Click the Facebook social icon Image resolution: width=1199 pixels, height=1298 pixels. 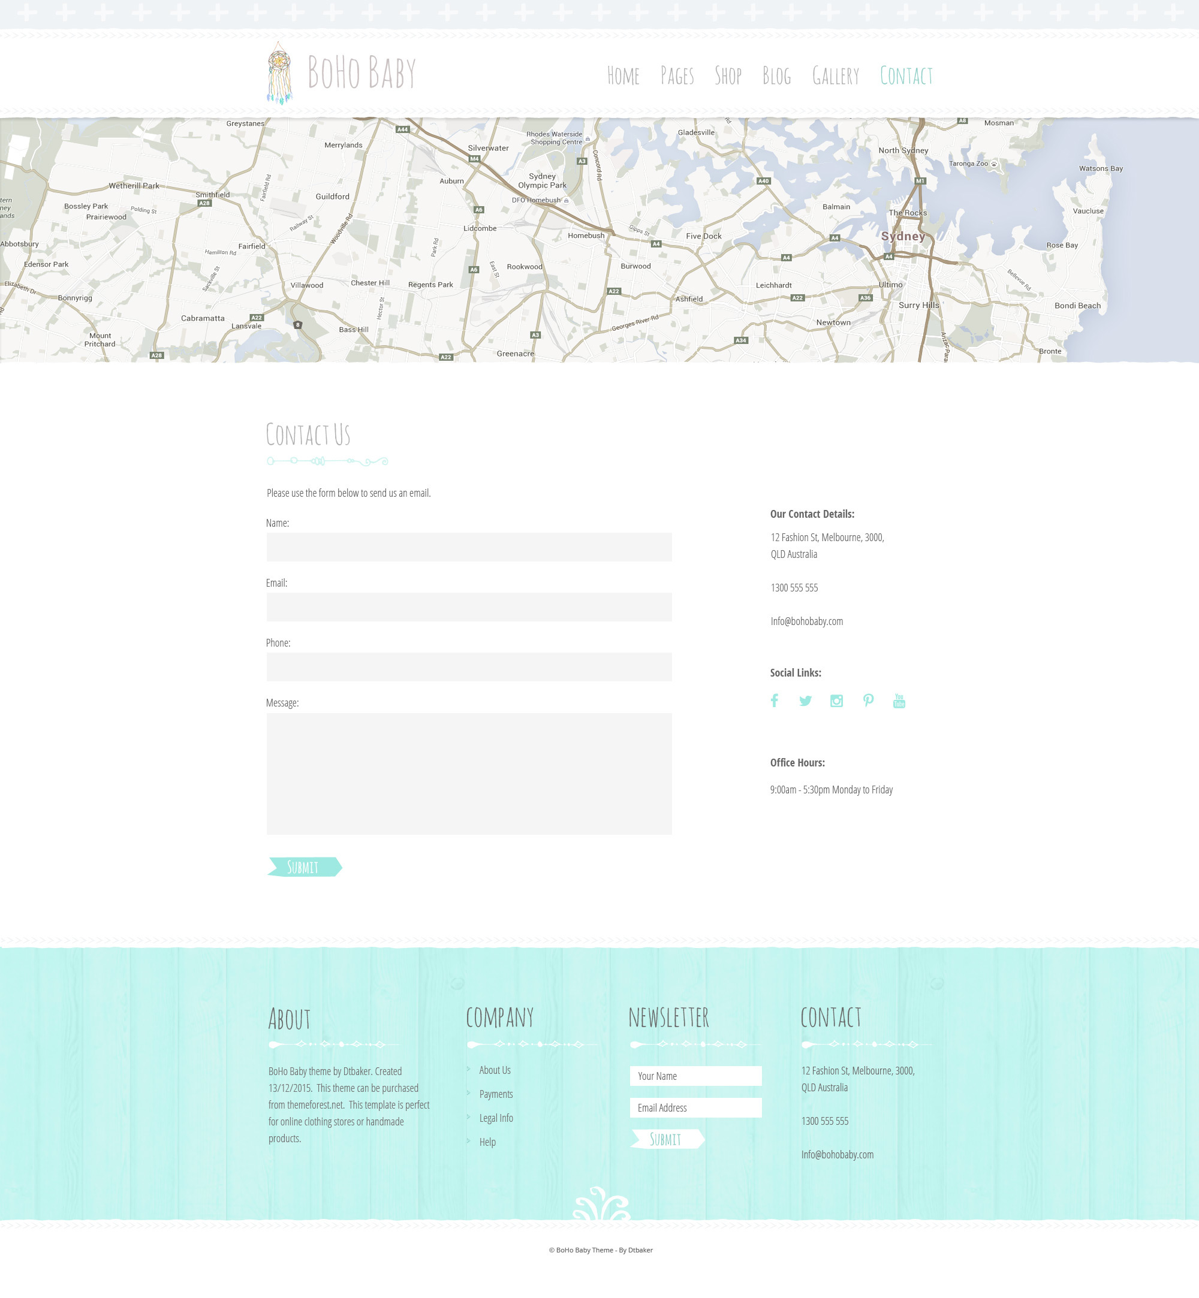click(774, 700)
